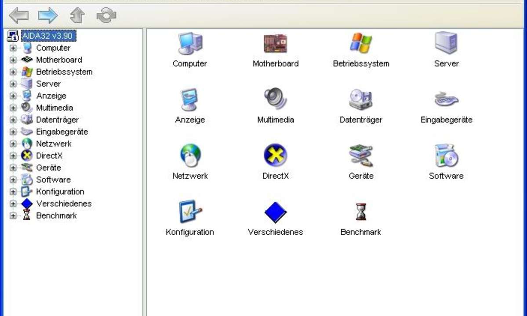The height and width of the screenshot is (316, 527).
Task: Select Anzeige in the tree sidebar
Action: coord(51,96)
